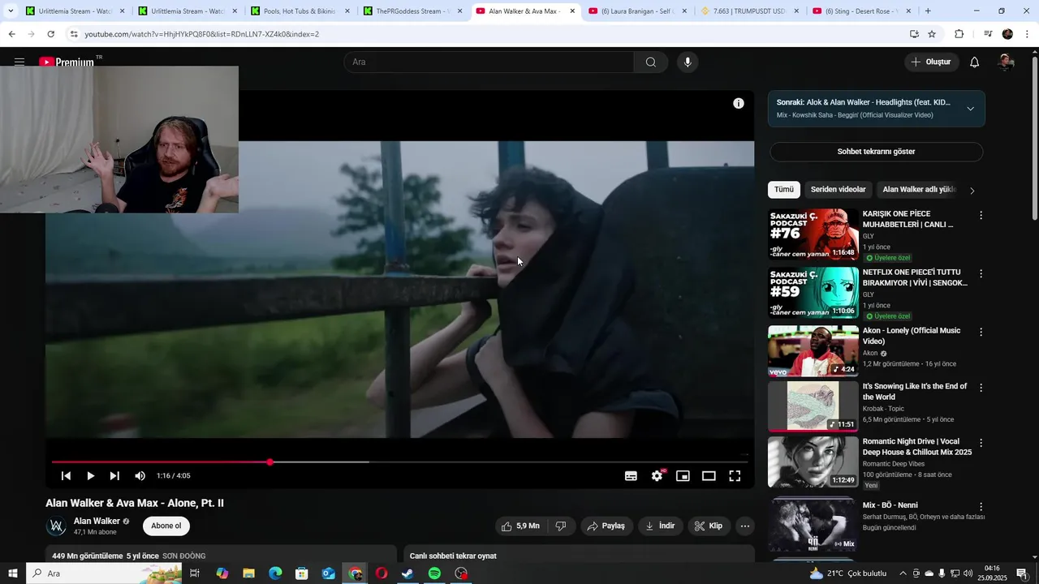The width and height of the screenshot is (1039, 584).
Task: Open the tab search dropdown arrow
Action: point(11,11)
